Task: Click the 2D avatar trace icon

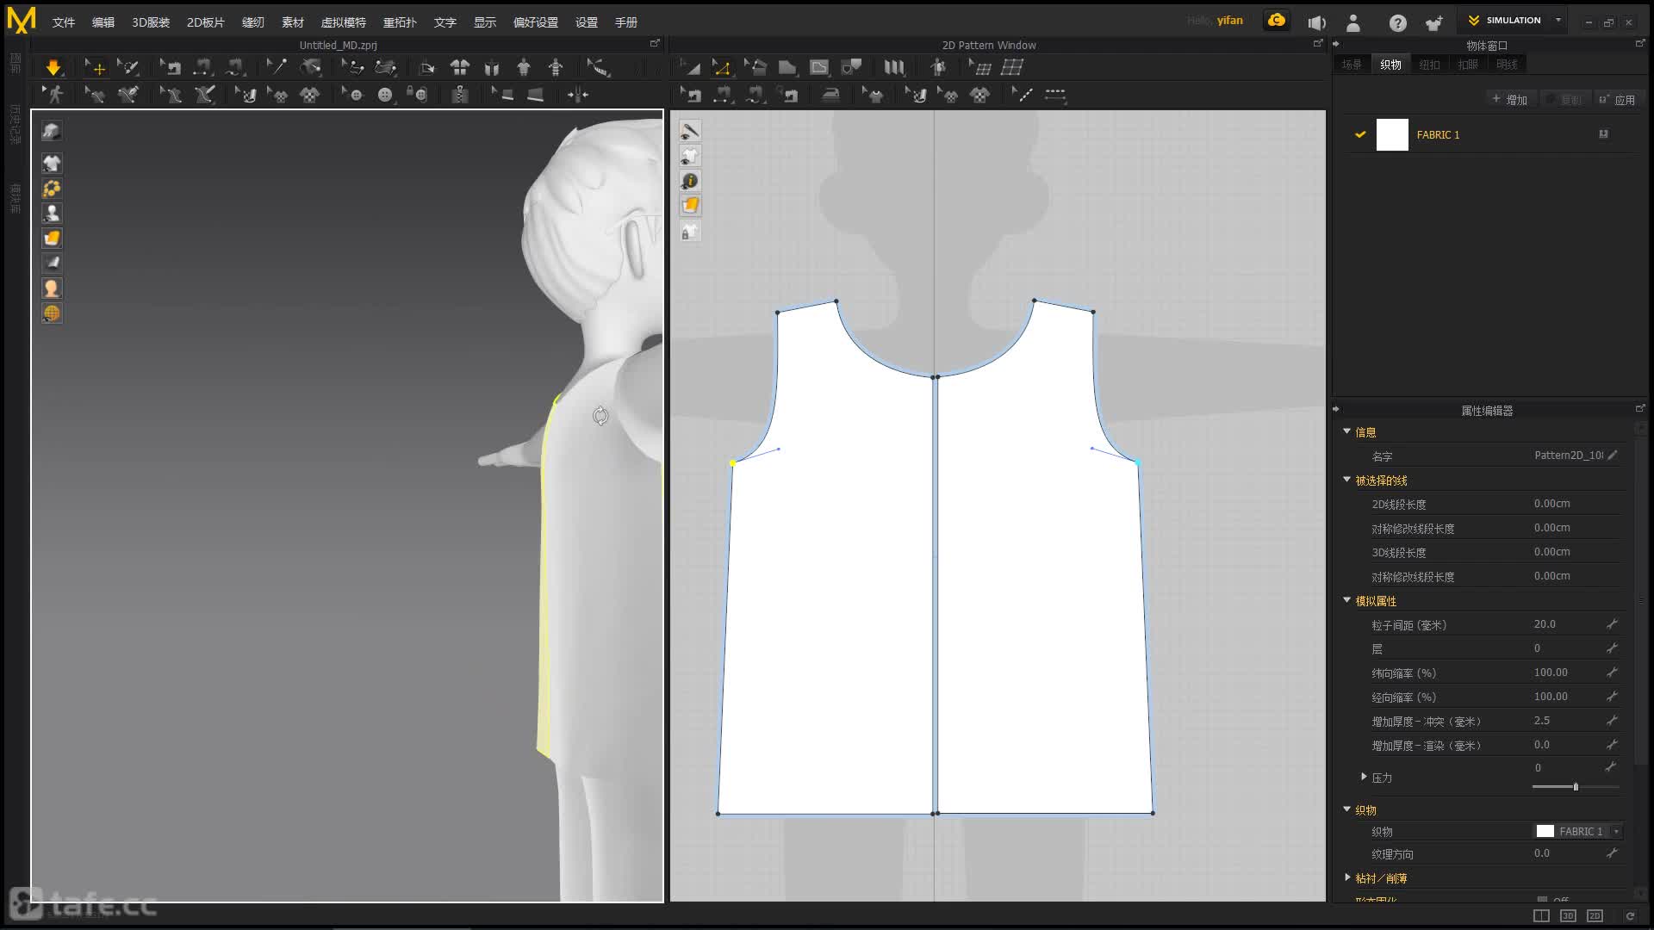Action: [x=938, y=67]
